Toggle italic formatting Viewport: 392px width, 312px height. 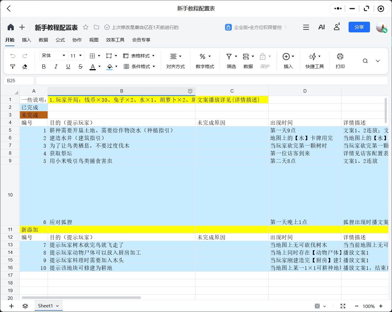[x=56, y=67]
